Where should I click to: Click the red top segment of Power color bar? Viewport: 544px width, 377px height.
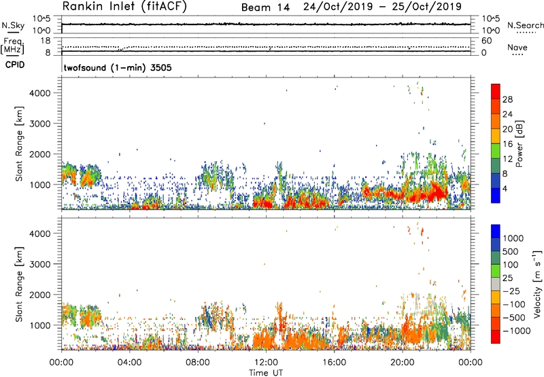(x=496, y=91)
